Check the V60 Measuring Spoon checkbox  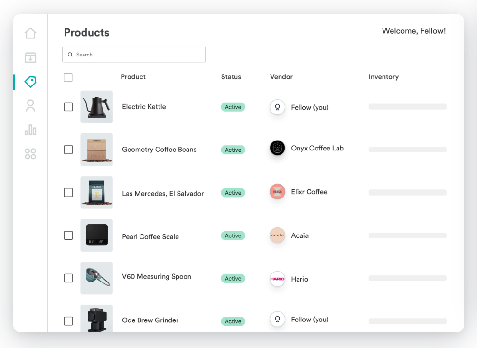point(68,278)
